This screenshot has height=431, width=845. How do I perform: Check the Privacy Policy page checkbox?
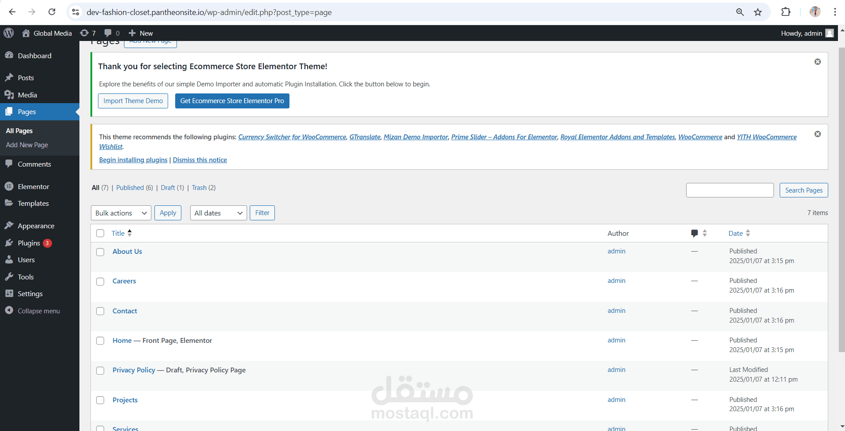tap(100, 370)
